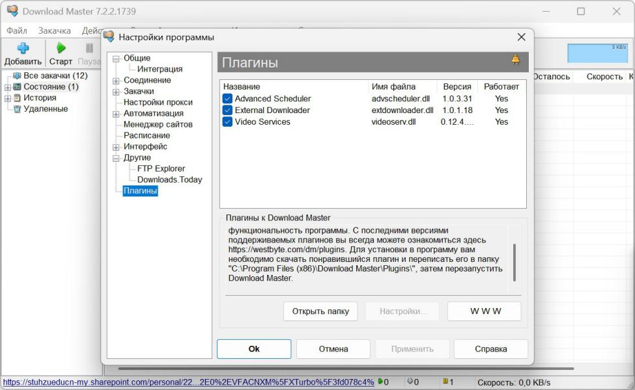
Task: Toggle the External Downloader plugin checkbox
Action: click(227, 110)
